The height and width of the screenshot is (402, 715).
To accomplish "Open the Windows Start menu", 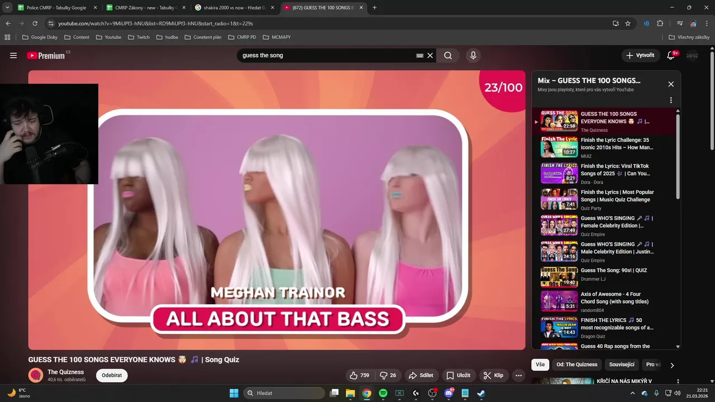I will pyautogui.click(x=234, y=393).
